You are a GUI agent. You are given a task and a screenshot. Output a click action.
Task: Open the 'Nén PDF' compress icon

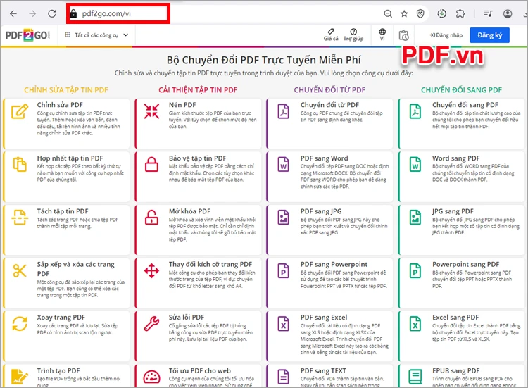pyautogui.click(x=151, y=111)
